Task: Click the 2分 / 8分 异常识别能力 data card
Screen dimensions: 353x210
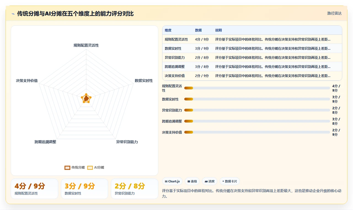Action: (135, 189)
